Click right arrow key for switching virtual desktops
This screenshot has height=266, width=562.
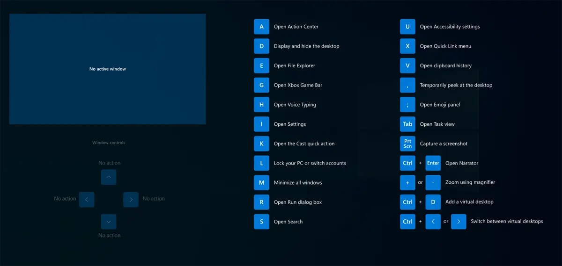[x=458, y=222]
